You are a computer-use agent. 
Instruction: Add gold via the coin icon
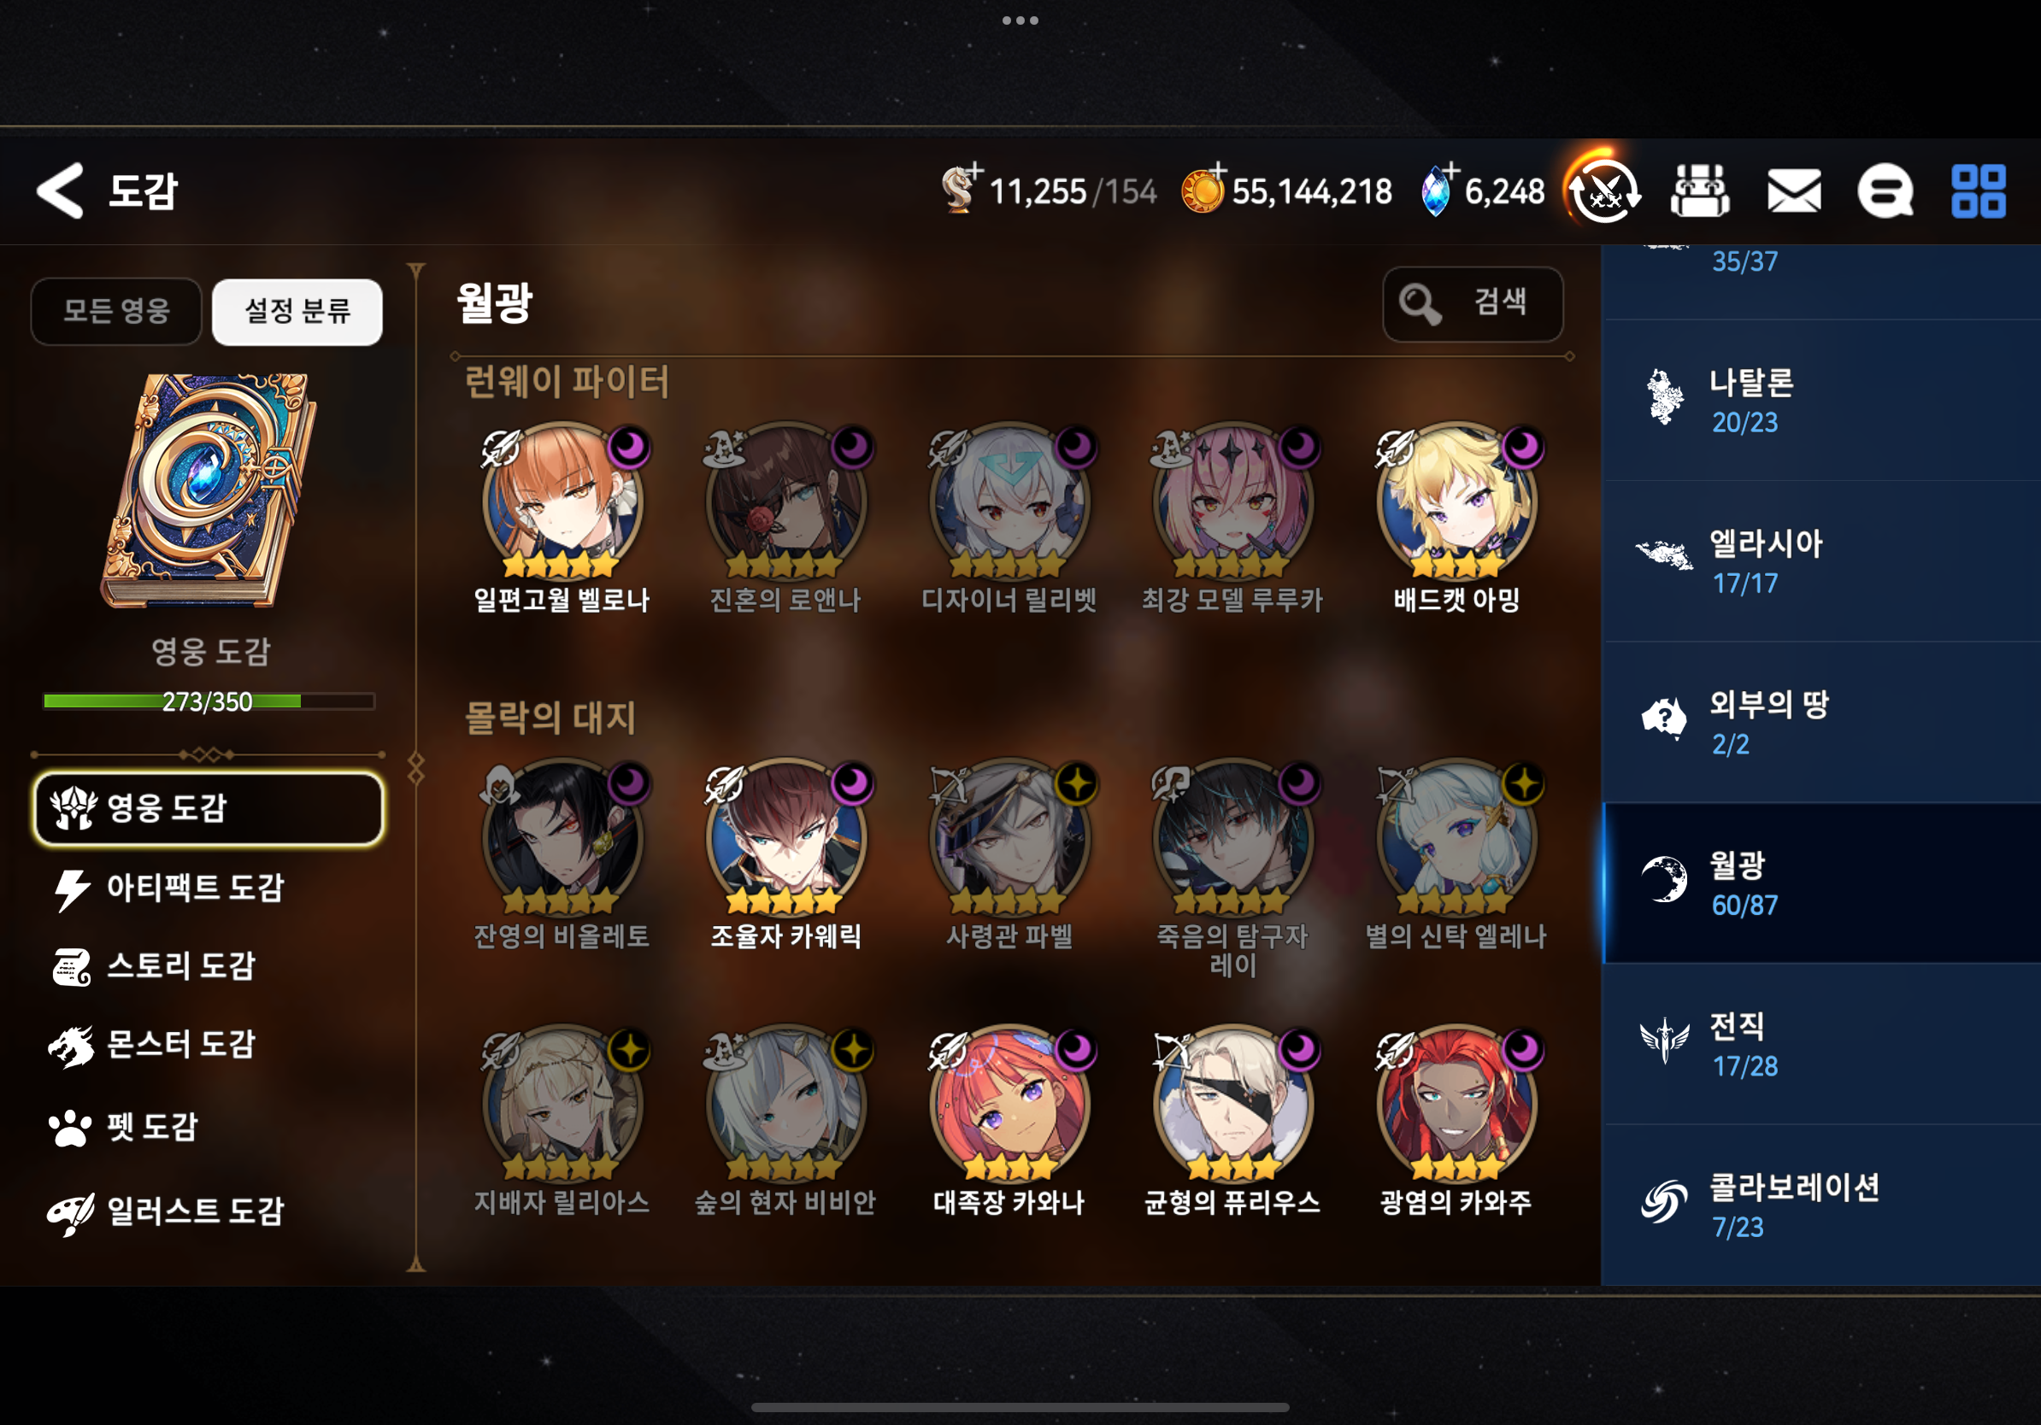point(1203,188)
